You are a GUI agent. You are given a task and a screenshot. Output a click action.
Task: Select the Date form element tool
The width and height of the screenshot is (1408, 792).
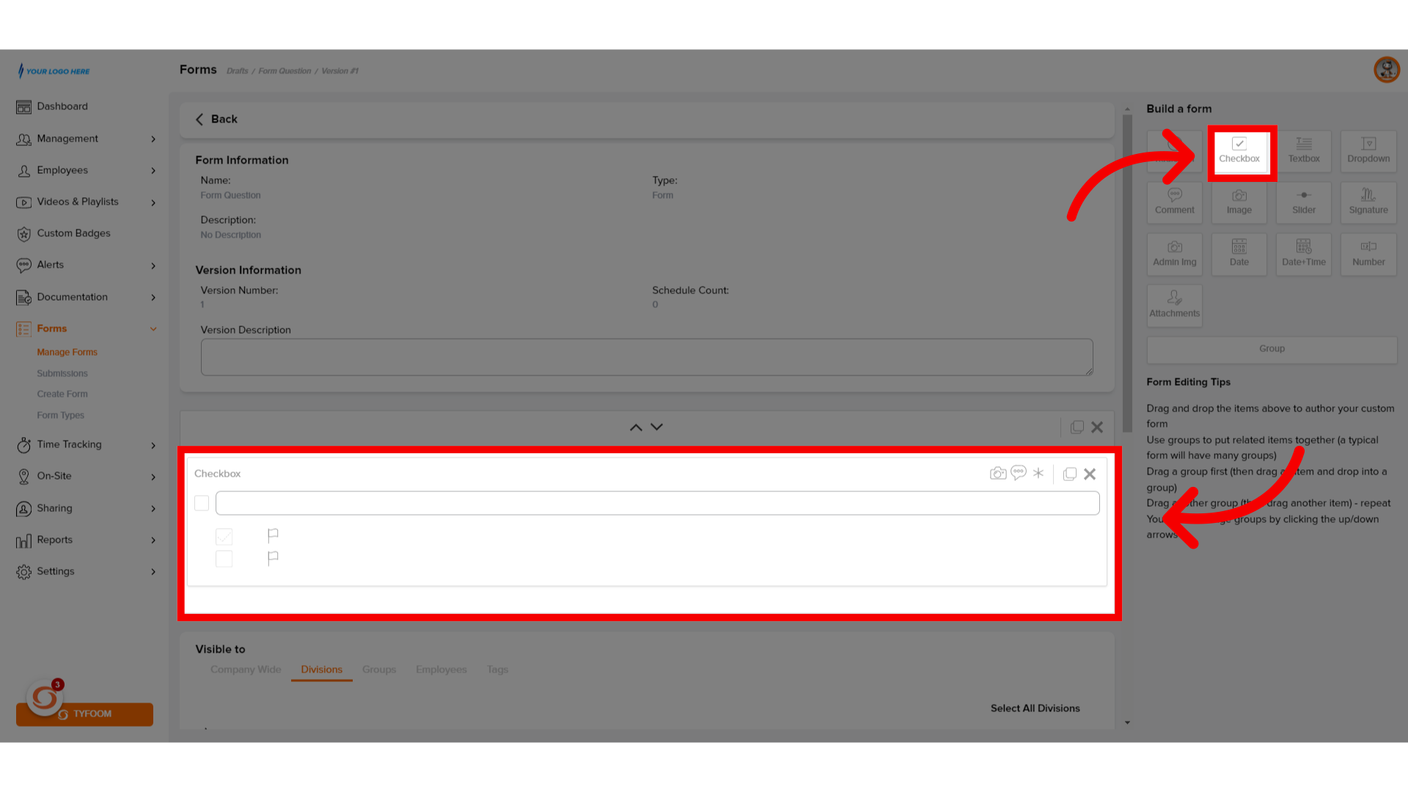(x=1239, y=252)
